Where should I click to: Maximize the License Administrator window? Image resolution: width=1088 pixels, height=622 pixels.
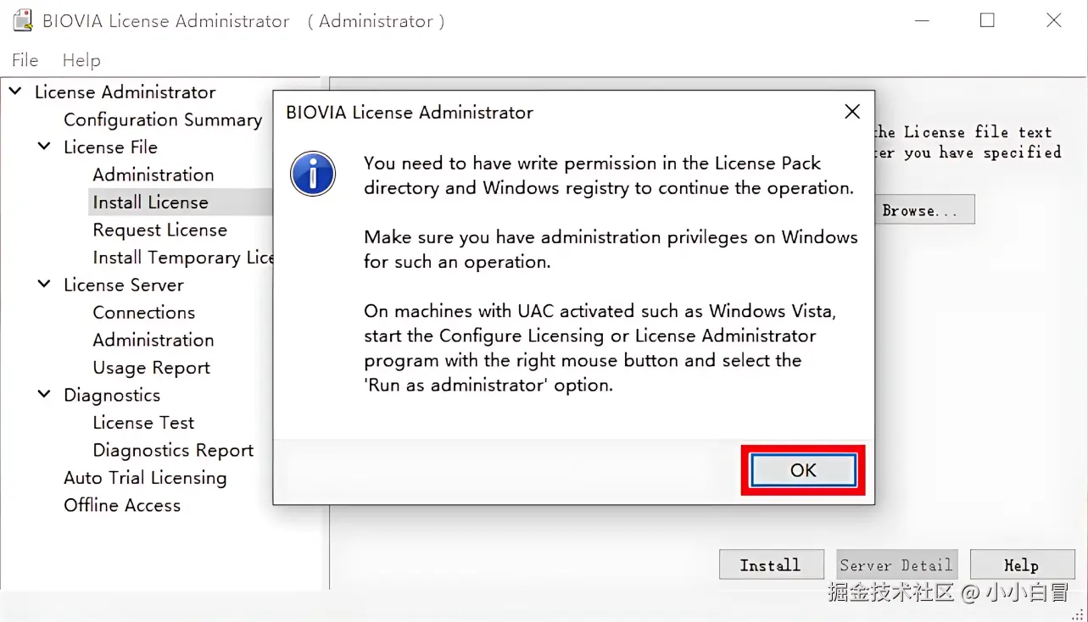click(987, 21)
